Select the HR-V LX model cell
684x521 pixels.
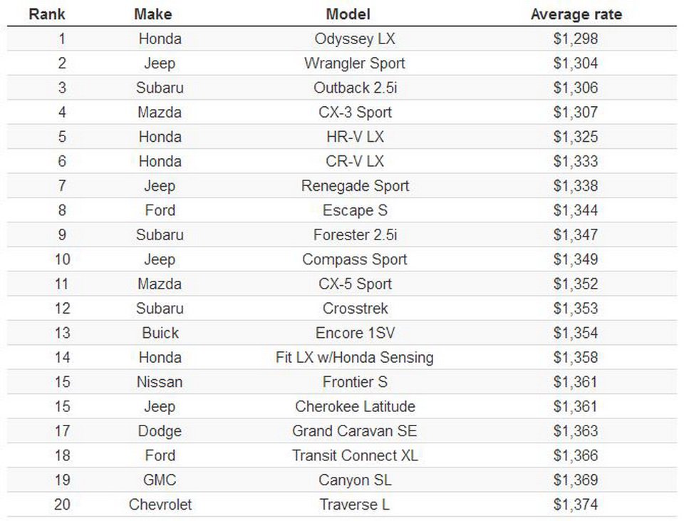click(354, 137)
